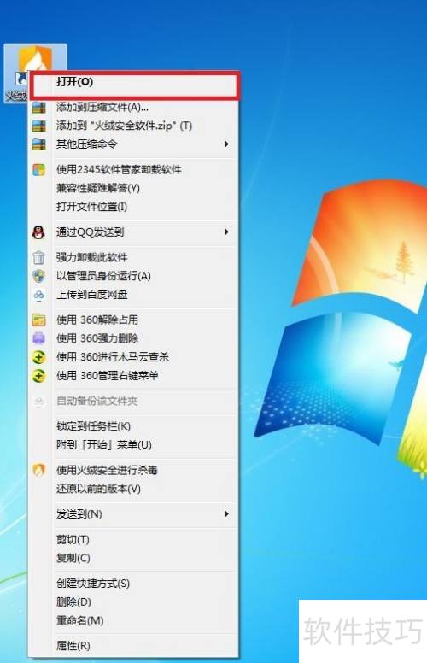The image size is (427, 663).
Task: Click greyed icon beside 自动备份该文件夹
Action: [39, 402]
